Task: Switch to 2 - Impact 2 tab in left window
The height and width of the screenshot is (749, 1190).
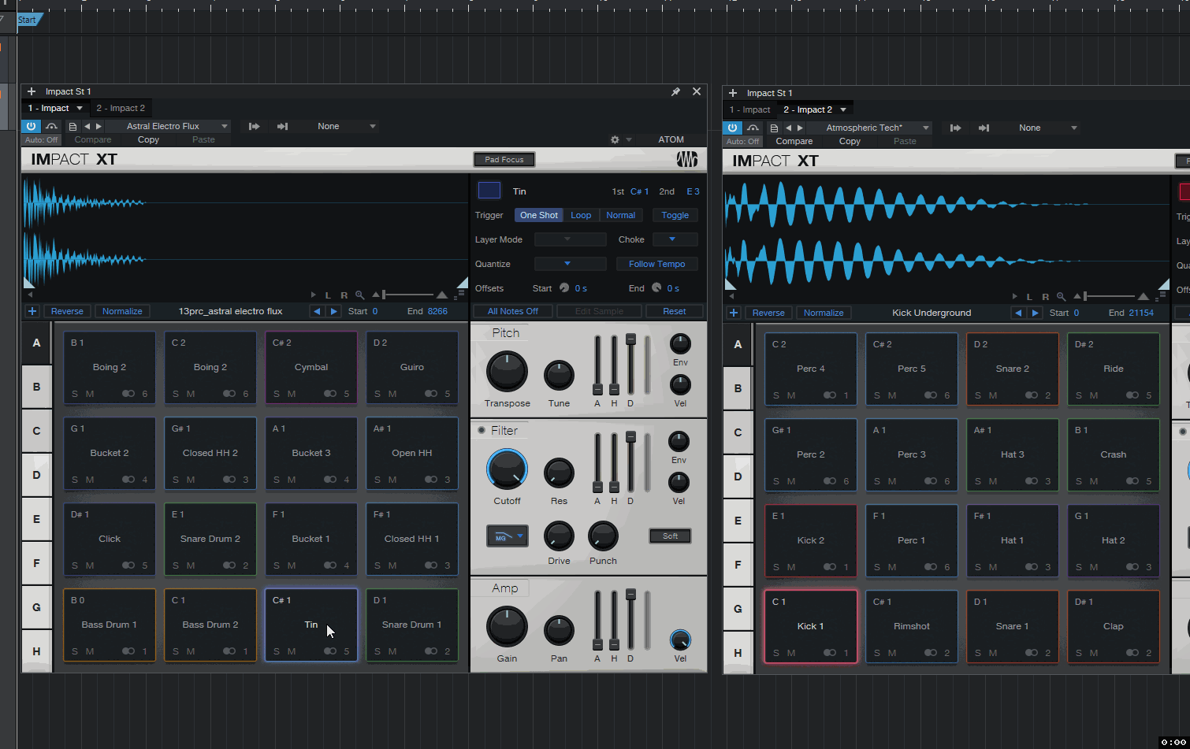Action: [121, 108]
